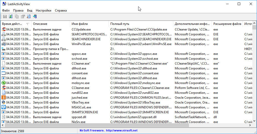Viewport: 257px width, 134px height.
Task: Open the Properties toolbar icon
Action: coord(23,16)
